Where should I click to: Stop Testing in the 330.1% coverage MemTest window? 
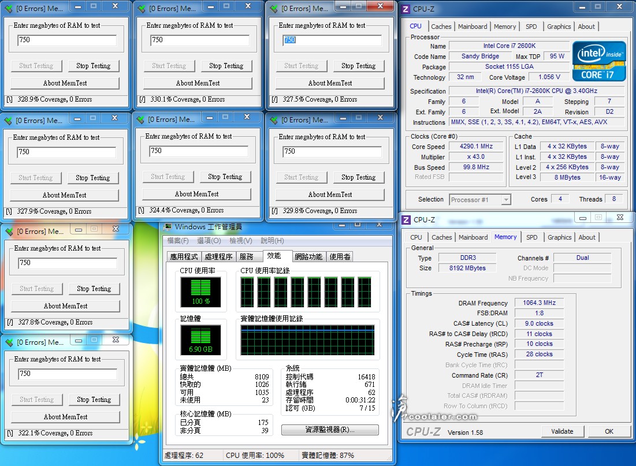pos(226,66)
